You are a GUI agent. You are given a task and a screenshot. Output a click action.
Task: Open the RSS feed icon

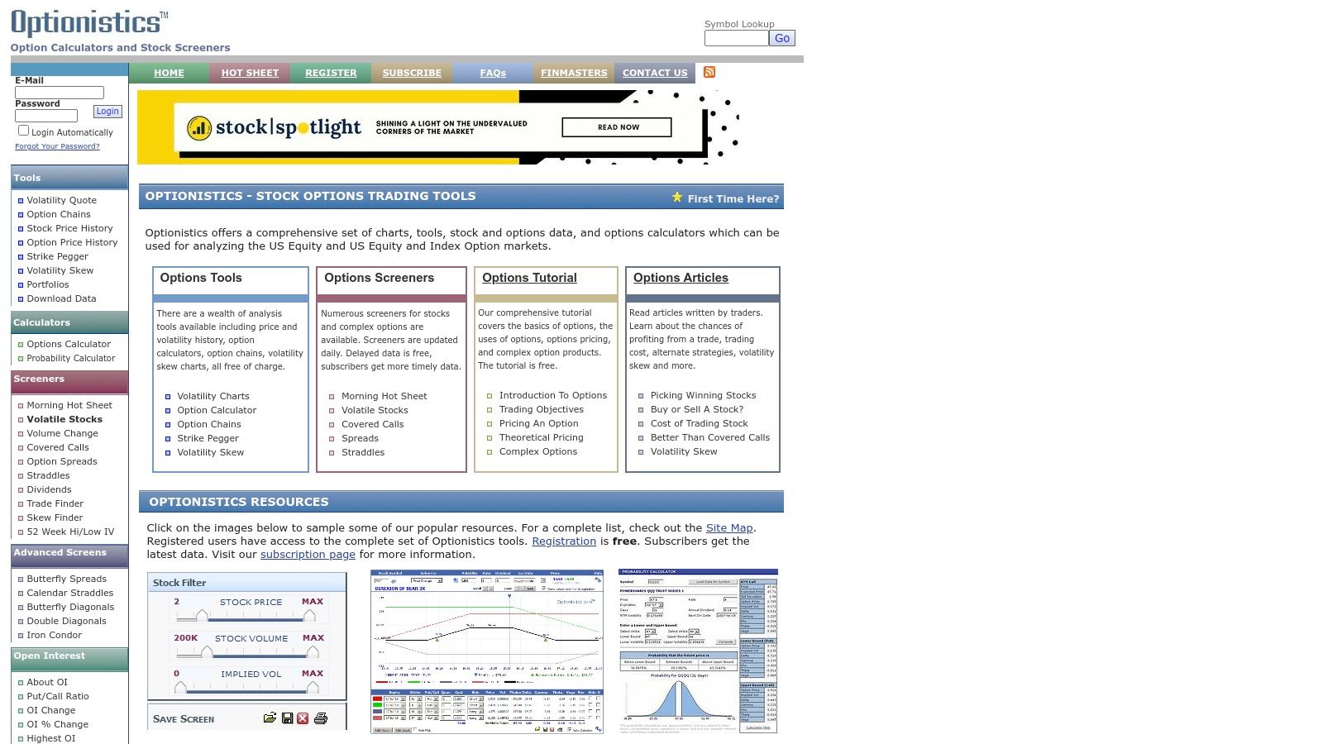pos(709,72)
